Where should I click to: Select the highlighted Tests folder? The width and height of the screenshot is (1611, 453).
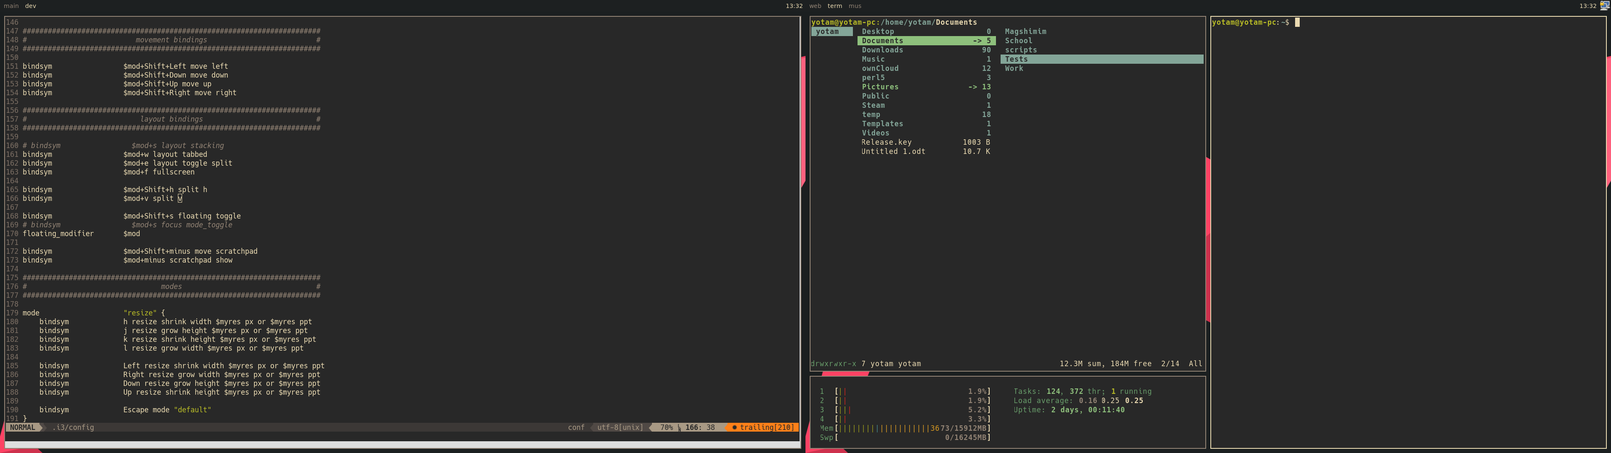[x=1016, y=60]
